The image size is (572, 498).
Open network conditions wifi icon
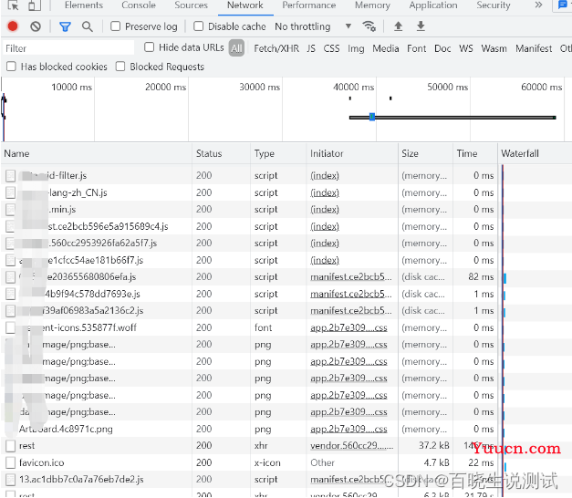tap(369, 26)
